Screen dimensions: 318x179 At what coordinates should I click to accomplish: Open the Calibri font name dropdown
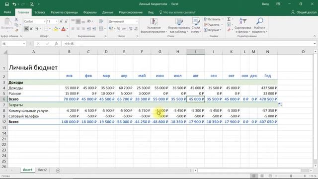pos(44,21)
